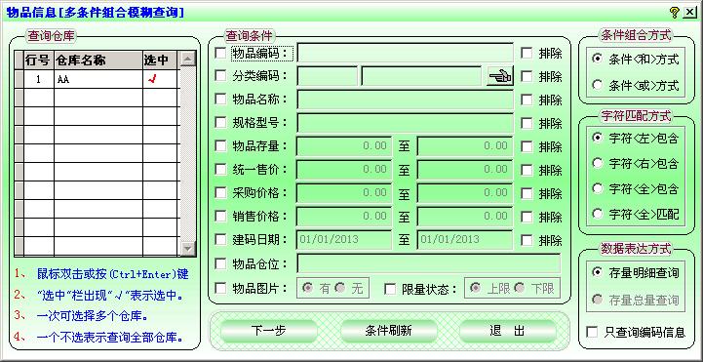Click the 采购价格 maximum value field
Viewport: 703px width, 362px height.
click(x=465, y=193)
